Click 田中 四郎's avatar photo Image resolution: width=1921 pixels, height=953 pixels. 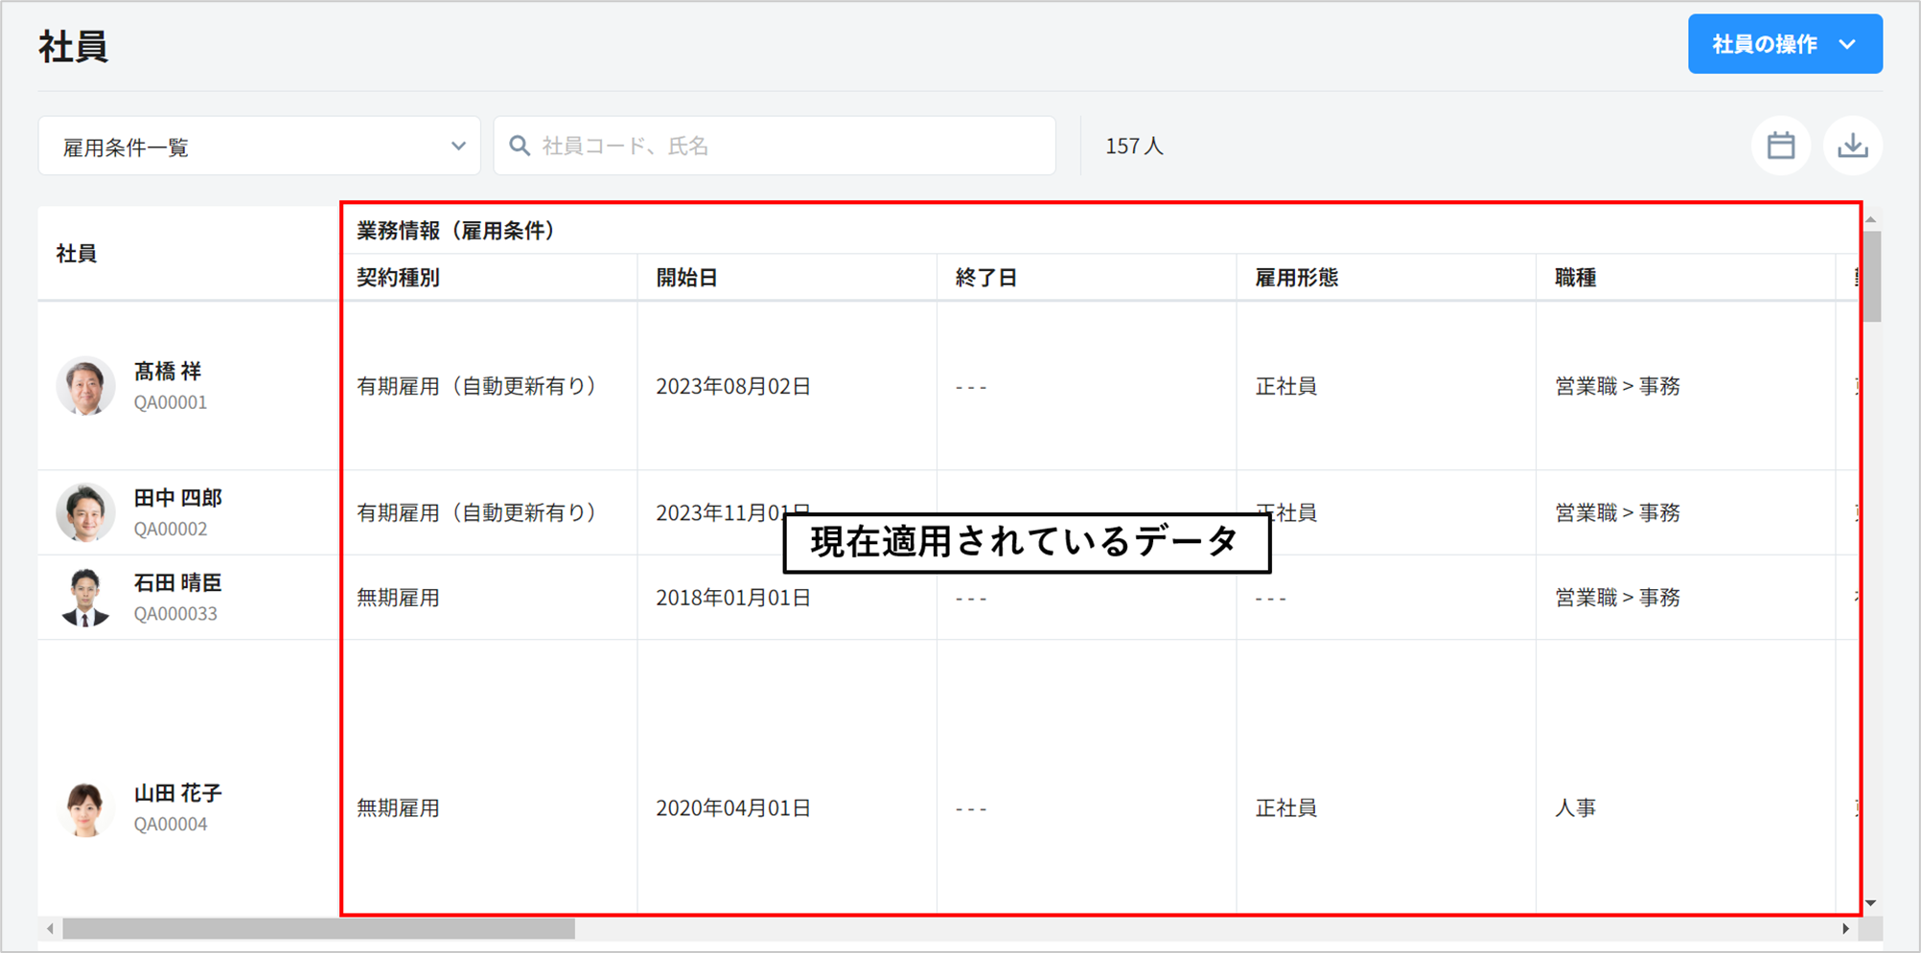(x=85, y=512)
